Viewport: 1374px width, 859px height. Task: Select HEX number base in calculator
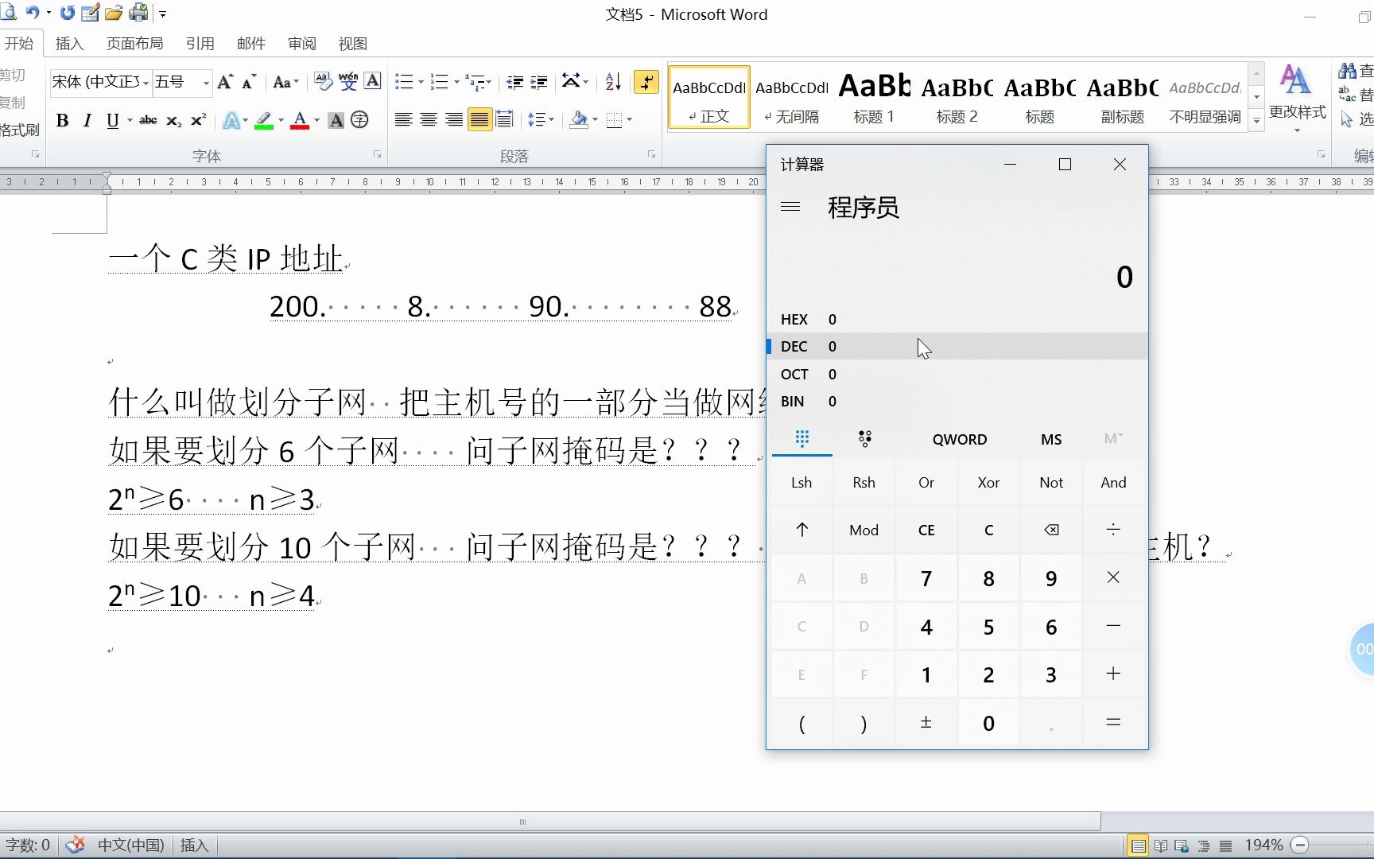tap(957, 319)
